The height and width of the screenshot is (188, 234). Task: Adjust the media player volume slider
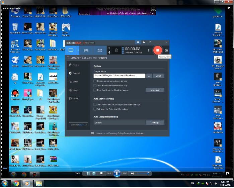pyautogui.click(x=143, y=173)
